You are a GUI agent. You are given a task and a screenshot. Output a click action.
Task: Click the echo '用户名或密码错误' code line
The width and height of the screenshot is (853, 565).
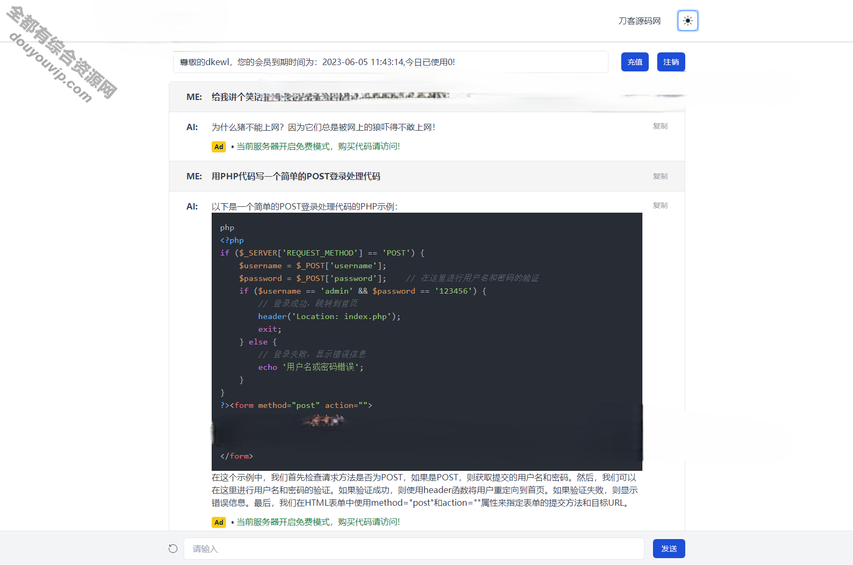click(311, 367)
